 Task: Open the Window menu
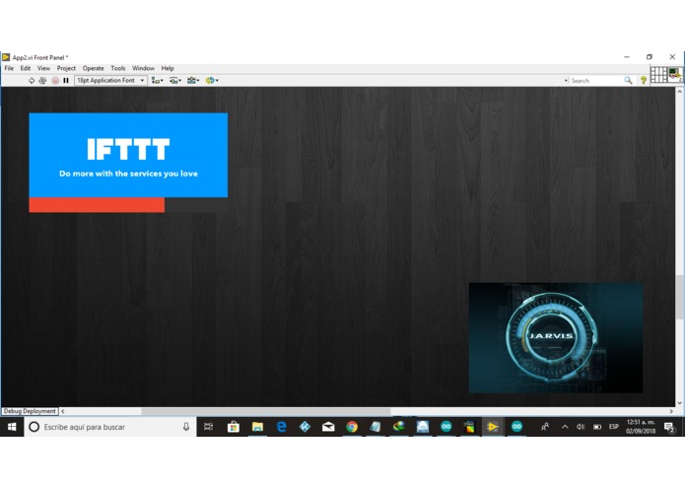143,68
